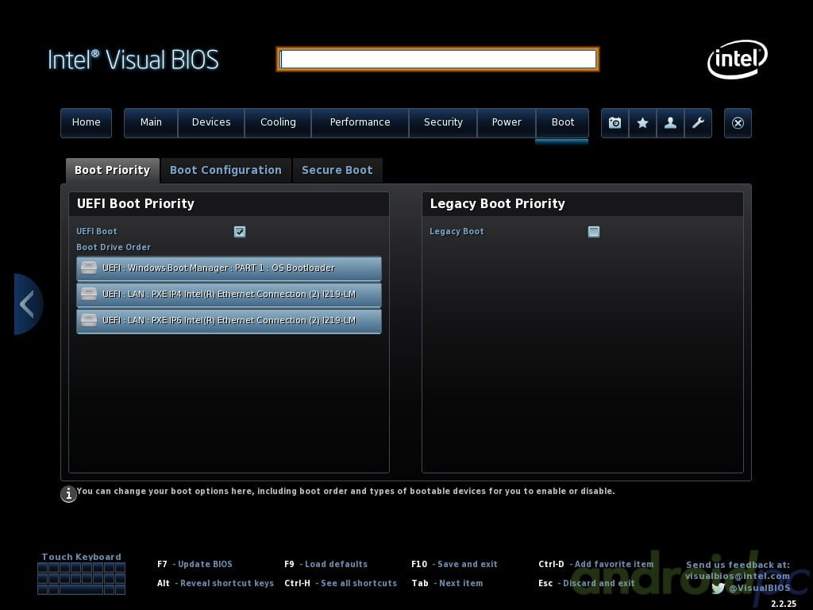Open the Performance menu
Viewport: 813px width, 610px height.
click(360, 122)
